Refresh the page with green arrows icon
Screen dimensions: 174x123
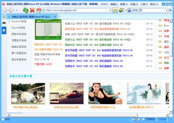point(26,10)
